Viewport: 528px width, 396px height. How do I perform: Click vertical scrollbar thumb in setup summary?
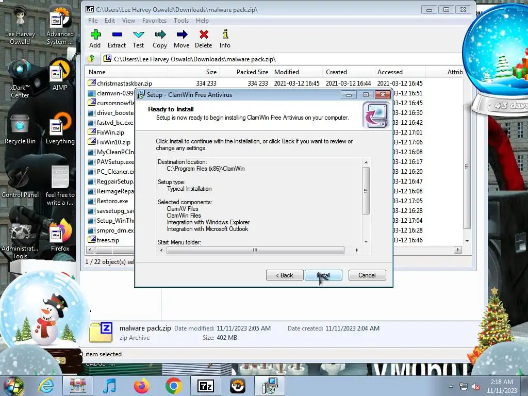click(x=366, y=191)
